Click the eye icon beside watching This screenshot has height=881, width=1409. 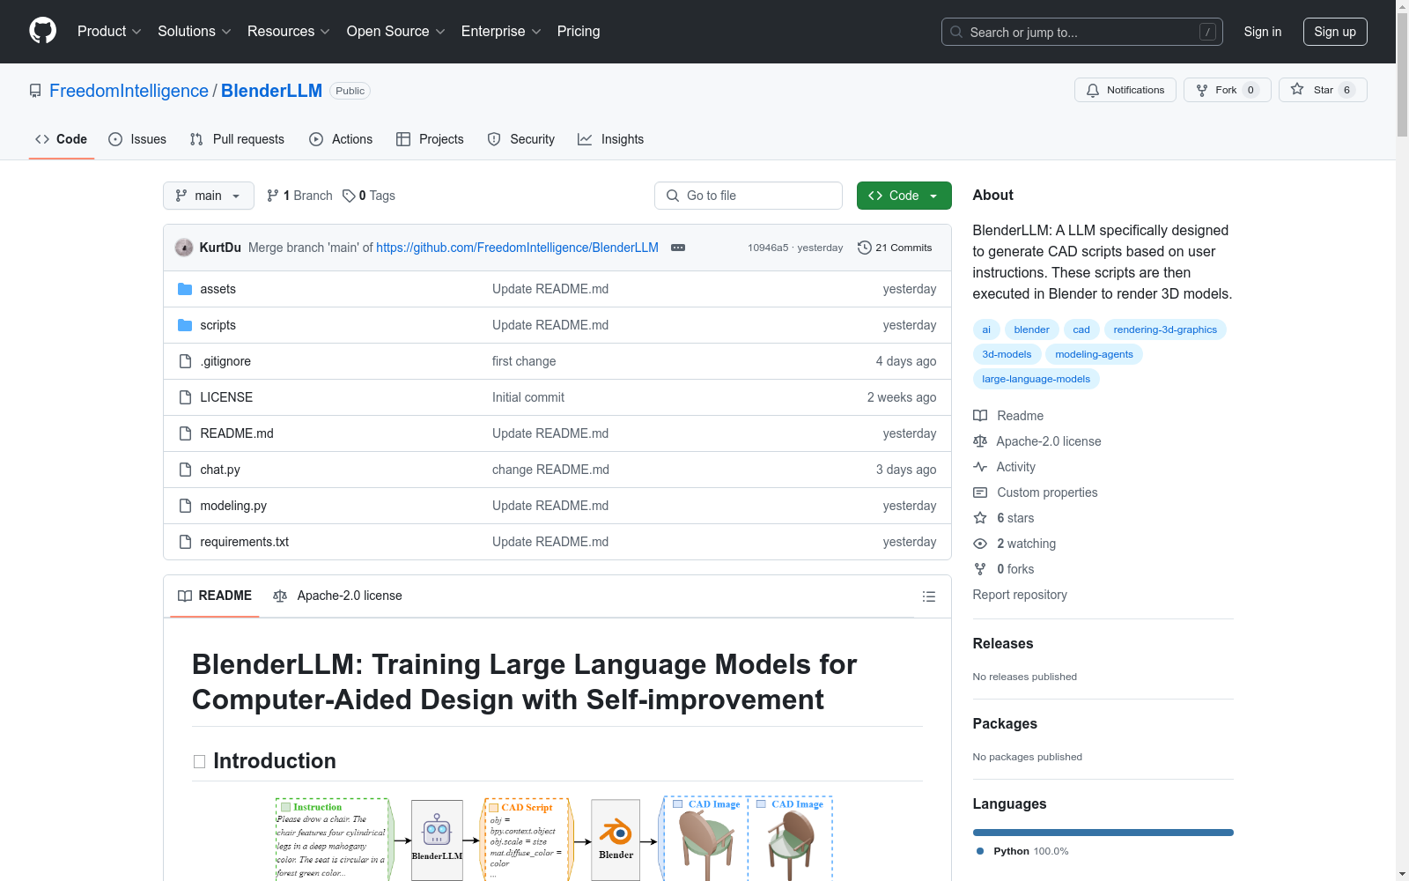[980, 544]
